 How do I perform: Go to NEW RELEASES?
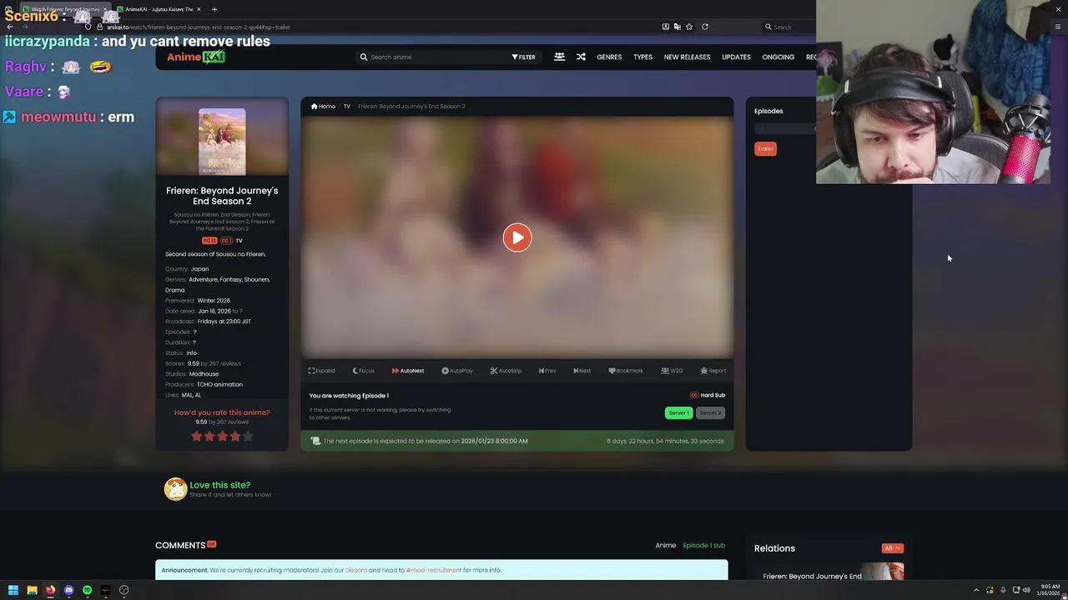tap(687, 57)
